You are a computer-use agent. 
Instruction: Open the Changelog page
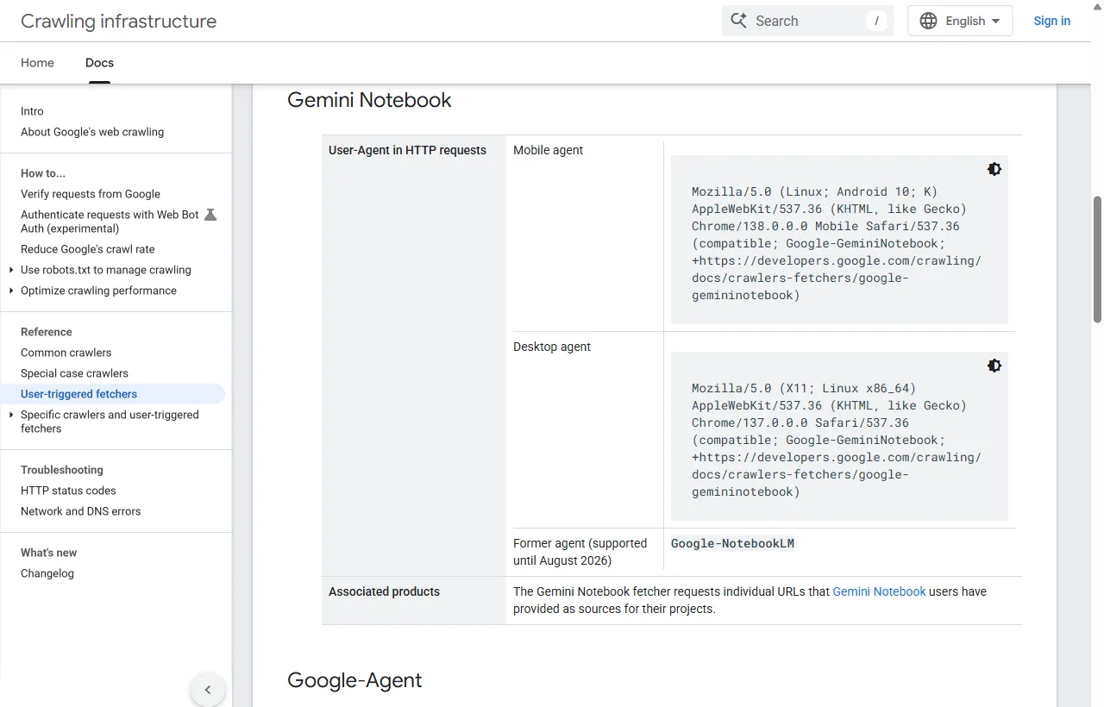(47, 573)
